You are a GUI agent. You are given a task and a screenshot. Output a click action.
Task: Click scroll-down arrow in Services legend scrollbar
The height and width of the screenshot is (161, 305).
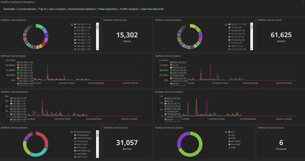click(x=98, y=157)
